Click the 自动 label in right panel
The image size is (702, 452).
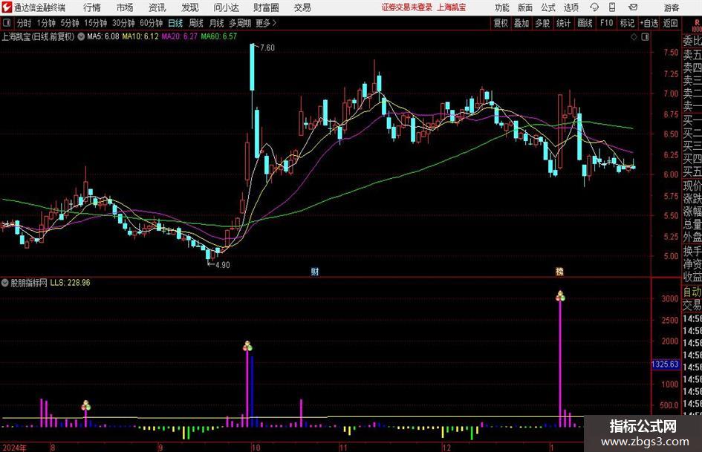(x=692, y=292)
